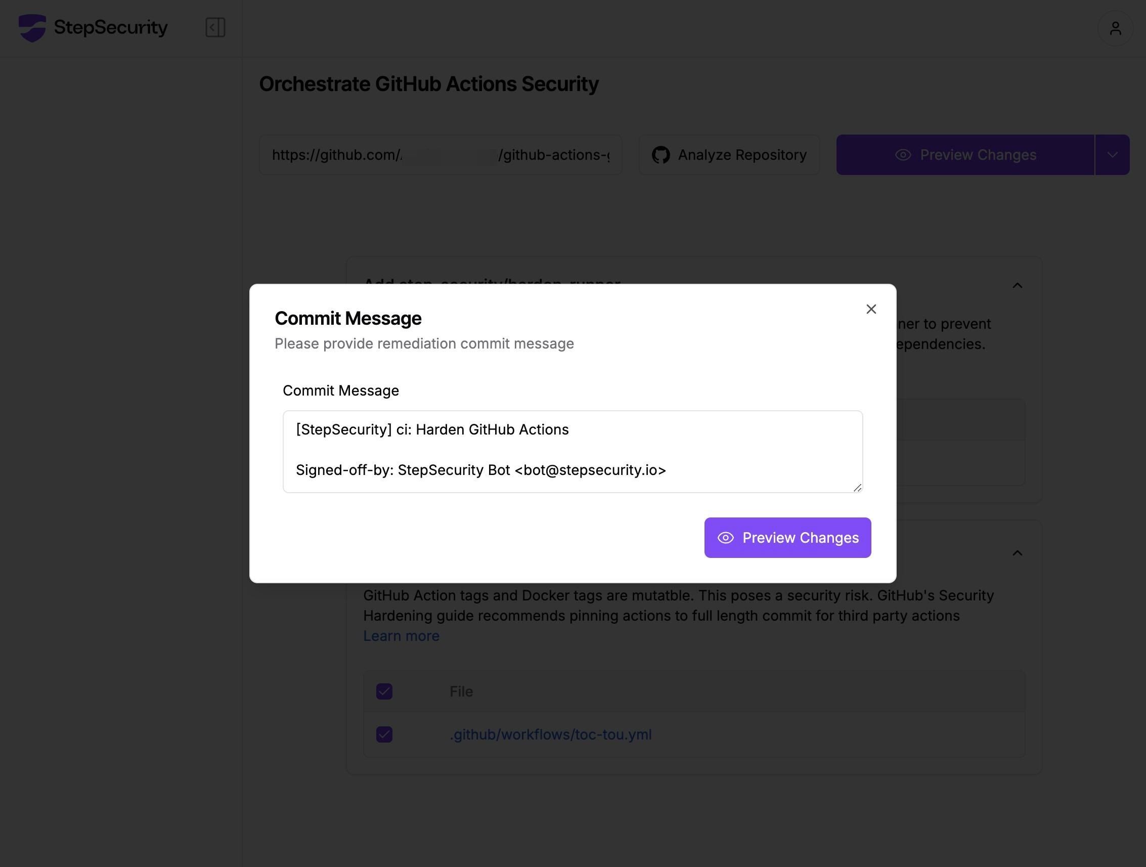Click the repository URL input field

pyautogui.click(x=440, y=155)
